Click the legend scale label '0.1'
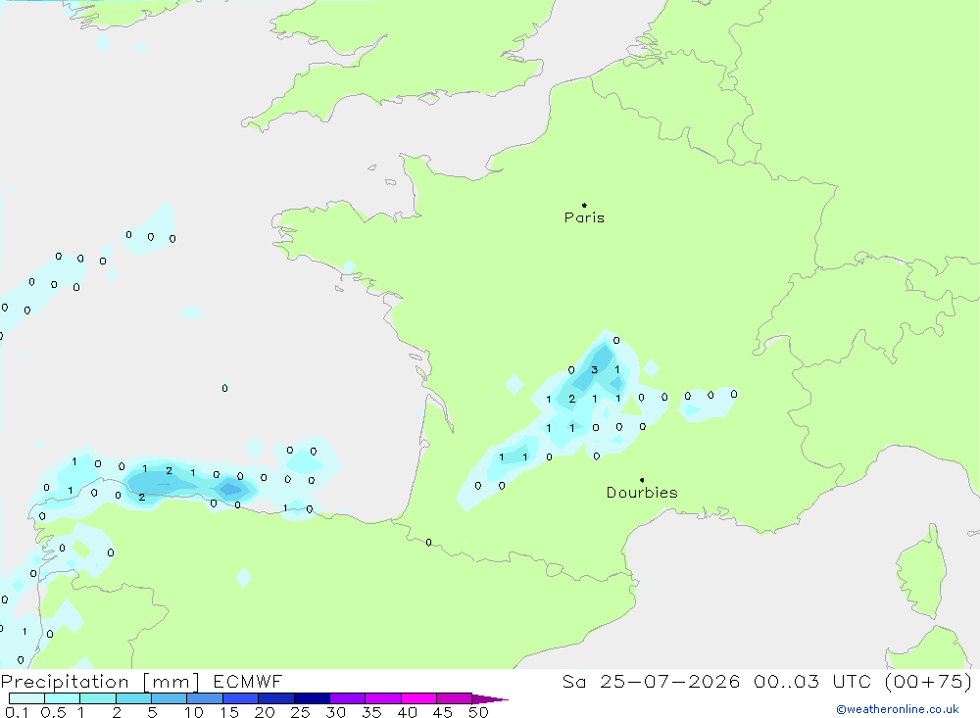This screenshot has height=718, width=980. click(17, 712)
